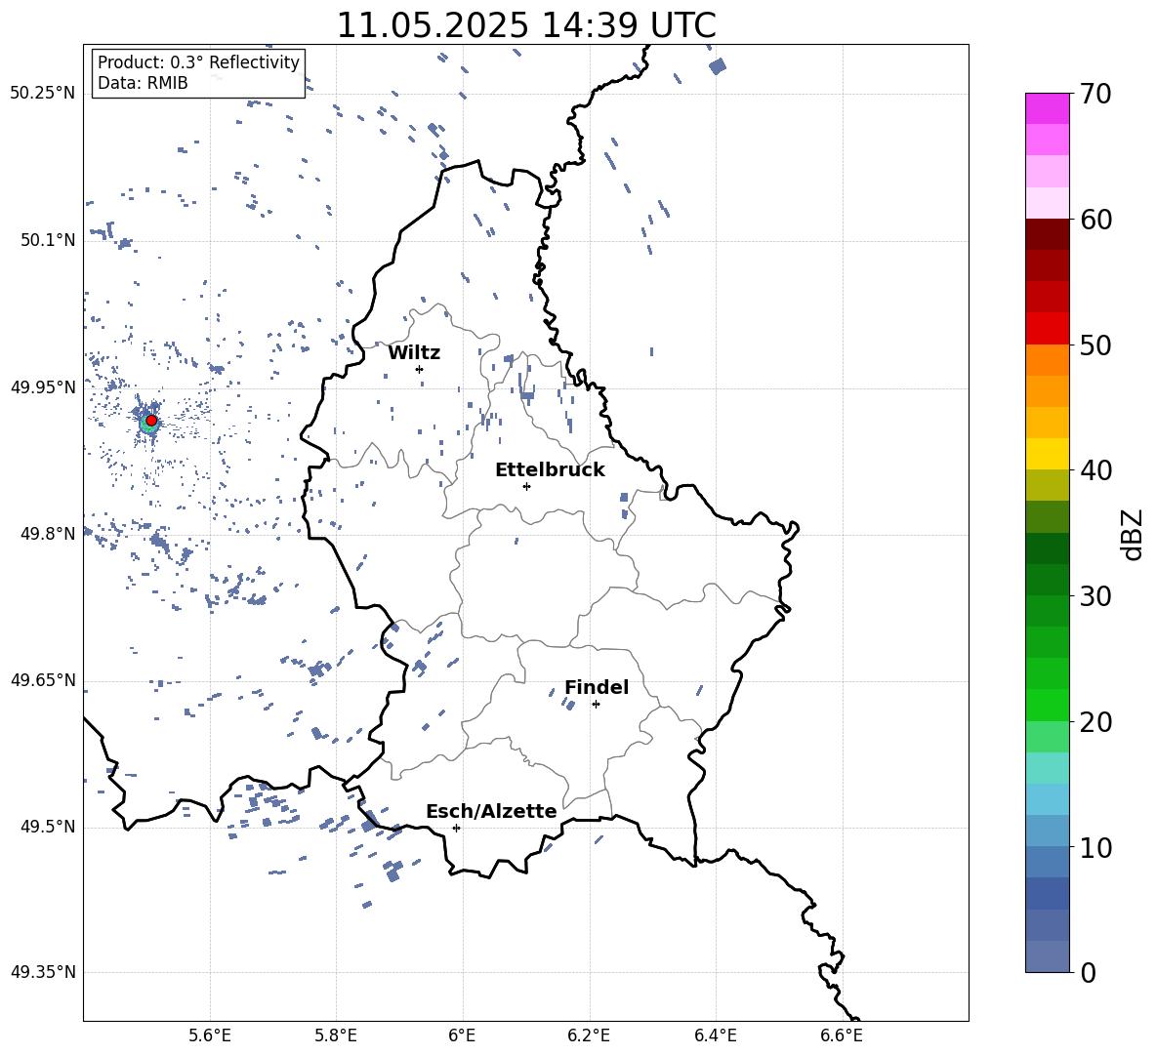Screen dimensions: 1156x1055
Task: Click the magenta 70 dBZ color band
Action: click(1048, 108)
